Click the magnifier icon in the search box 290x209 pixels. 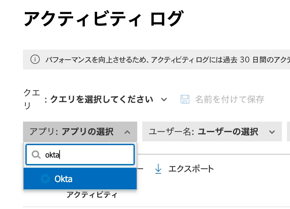[36, 155]
